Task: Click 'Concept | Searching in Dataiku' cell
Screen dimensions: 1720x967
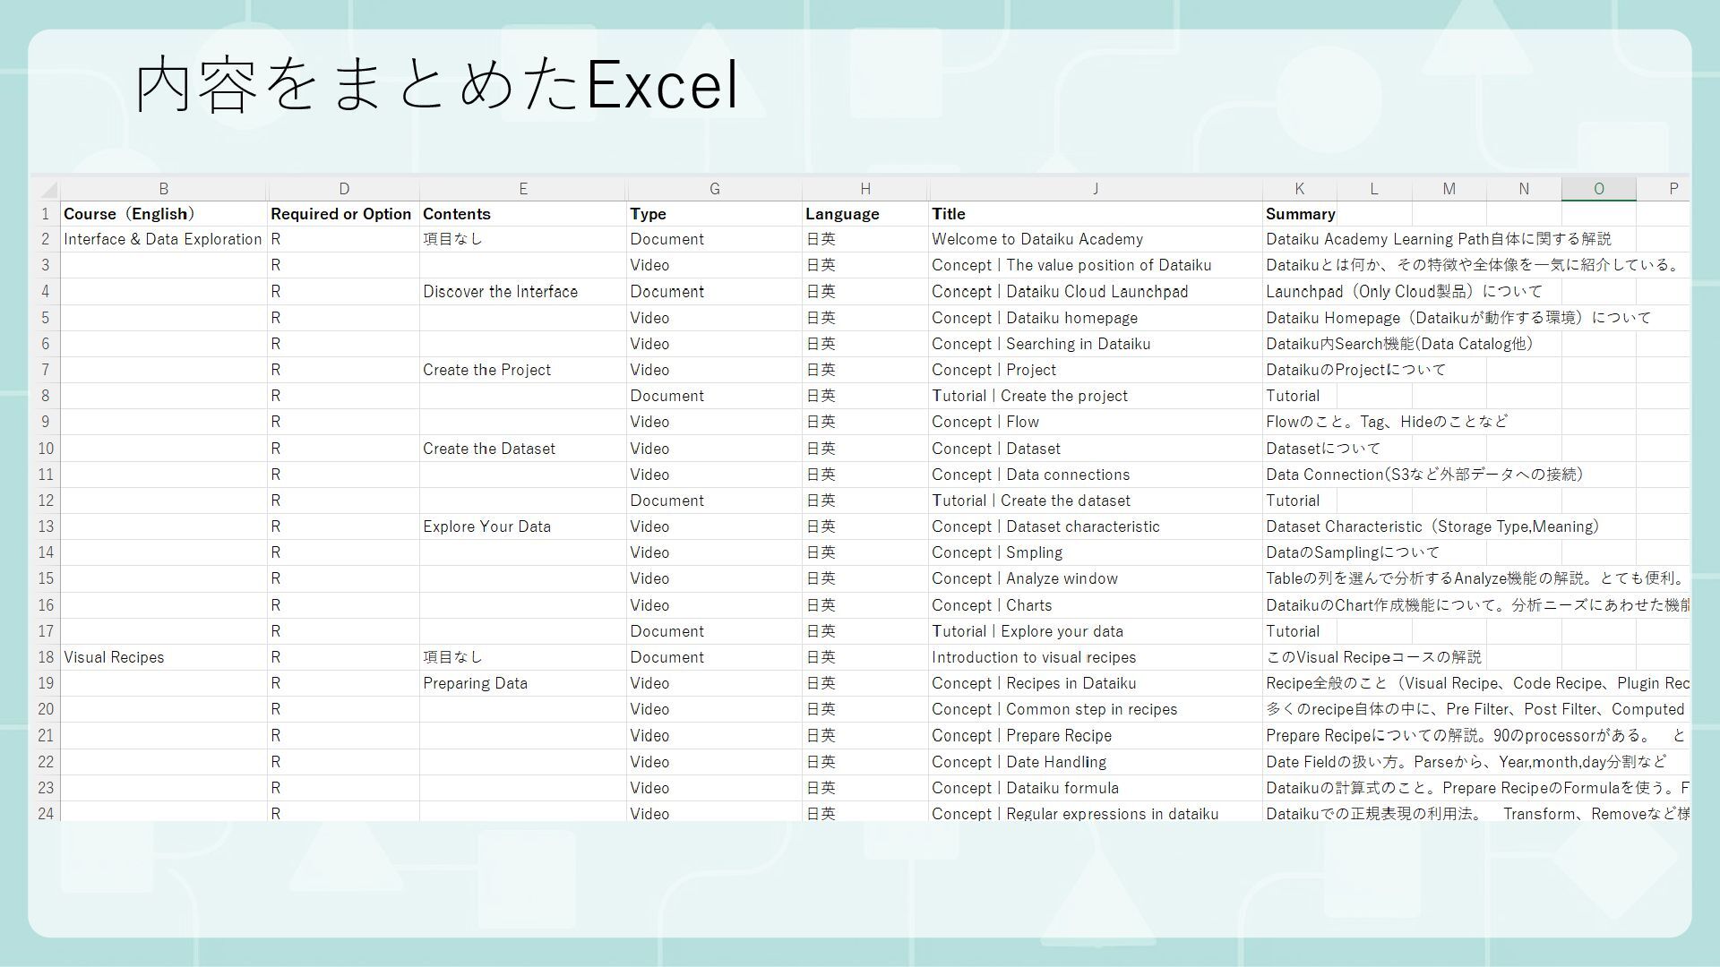Action: click(1096, 344)
